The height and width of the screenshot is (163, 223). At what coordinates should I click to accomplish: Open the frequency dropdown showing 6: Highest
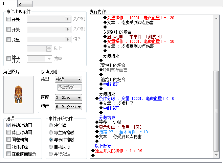[x=68, y=107]
